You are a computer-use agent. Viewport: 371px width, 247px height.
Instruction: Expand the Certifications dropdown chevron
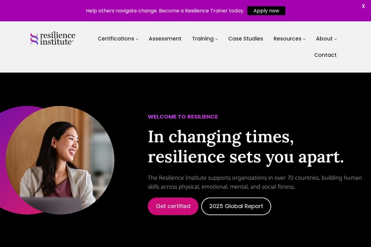pyautogui.click(x=137, y=39)
